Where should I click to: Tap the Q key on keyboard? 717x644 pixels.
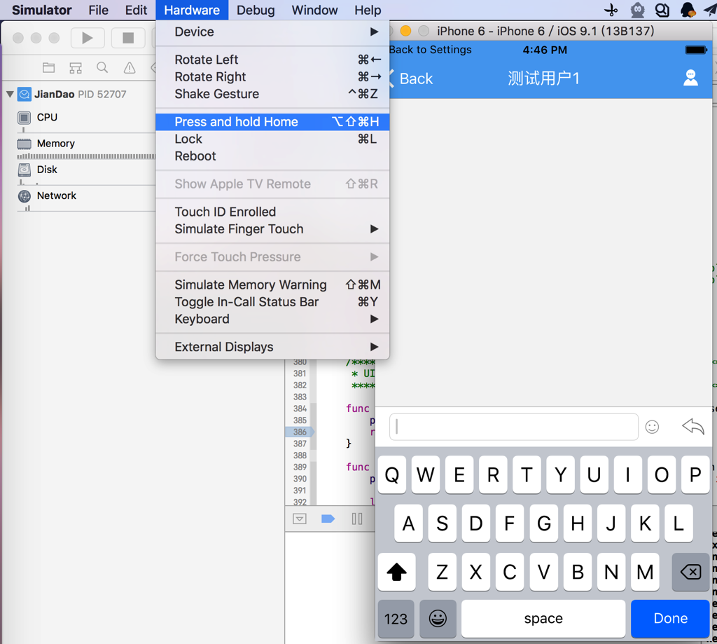(x=392, y=474)
